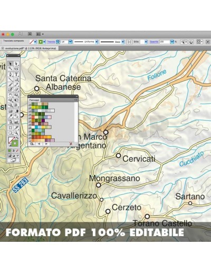This screenshot has width=211, height=273.
Task: Select the Type (T) tool
Action: click(x=16, y=74)
